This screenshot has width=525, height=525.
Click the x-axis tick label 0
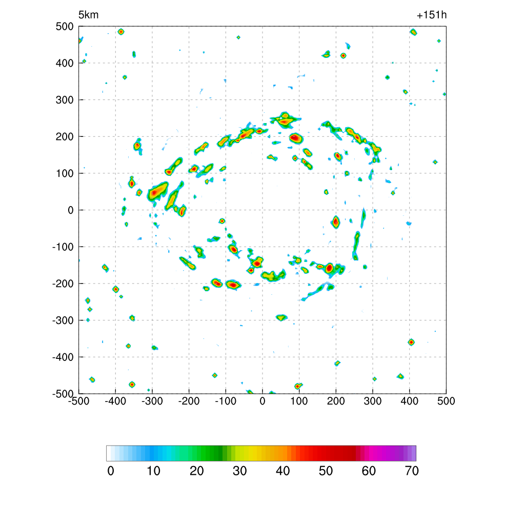pos(262,401)
